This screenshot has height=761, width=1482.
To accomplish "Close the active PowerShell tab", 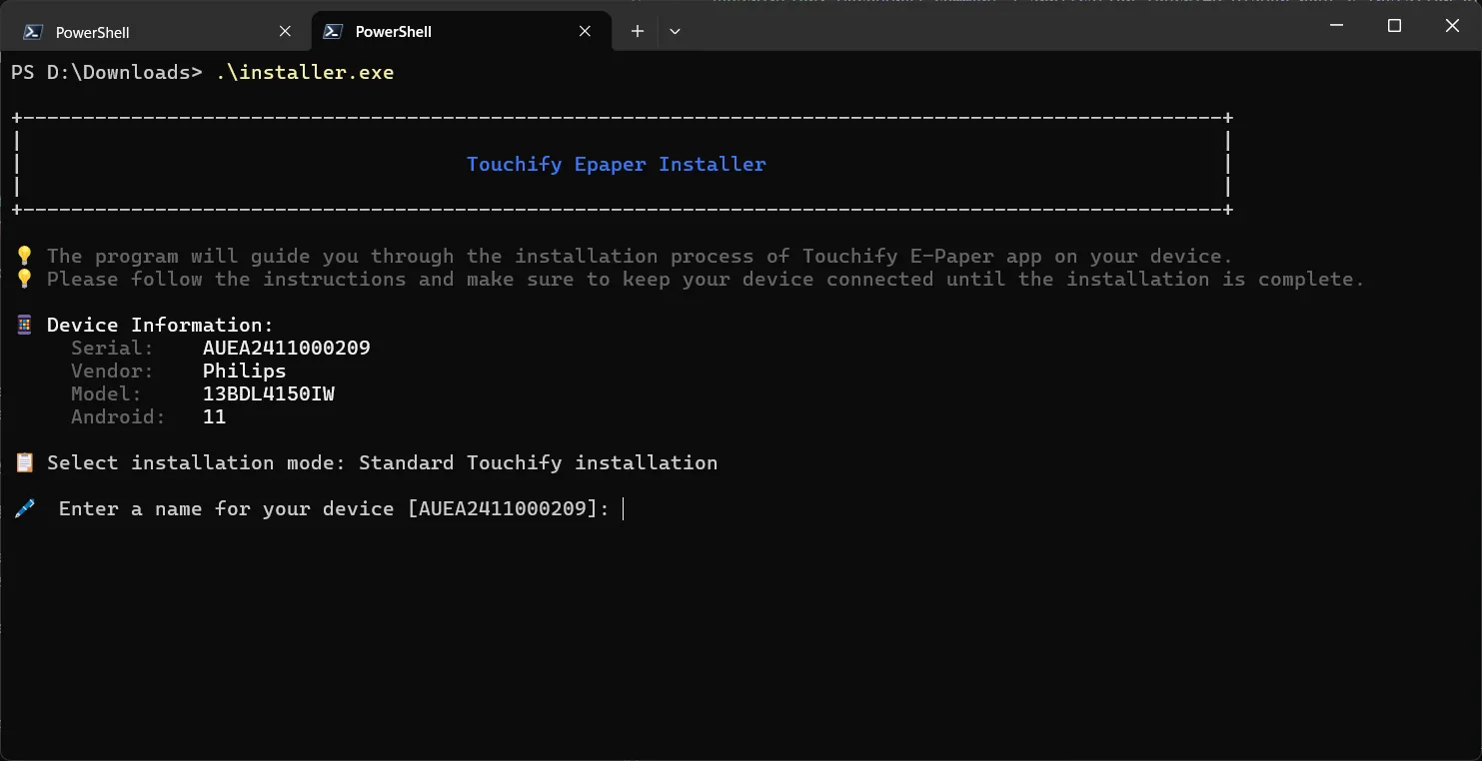I will point(586,32).
